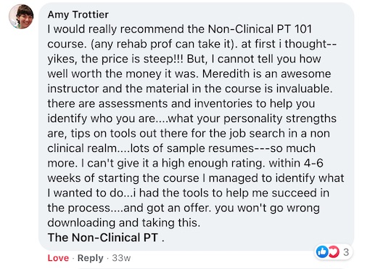The width and height of the screenshot is (370, 269).
Task: Click 'downloading and taking this' sentence
Action: point(123,223)
